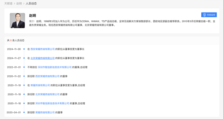Open 北京荣耀终端有限公司 link dated 2020-11-19
Screen dimensions: 223x119
pos(47,94)
